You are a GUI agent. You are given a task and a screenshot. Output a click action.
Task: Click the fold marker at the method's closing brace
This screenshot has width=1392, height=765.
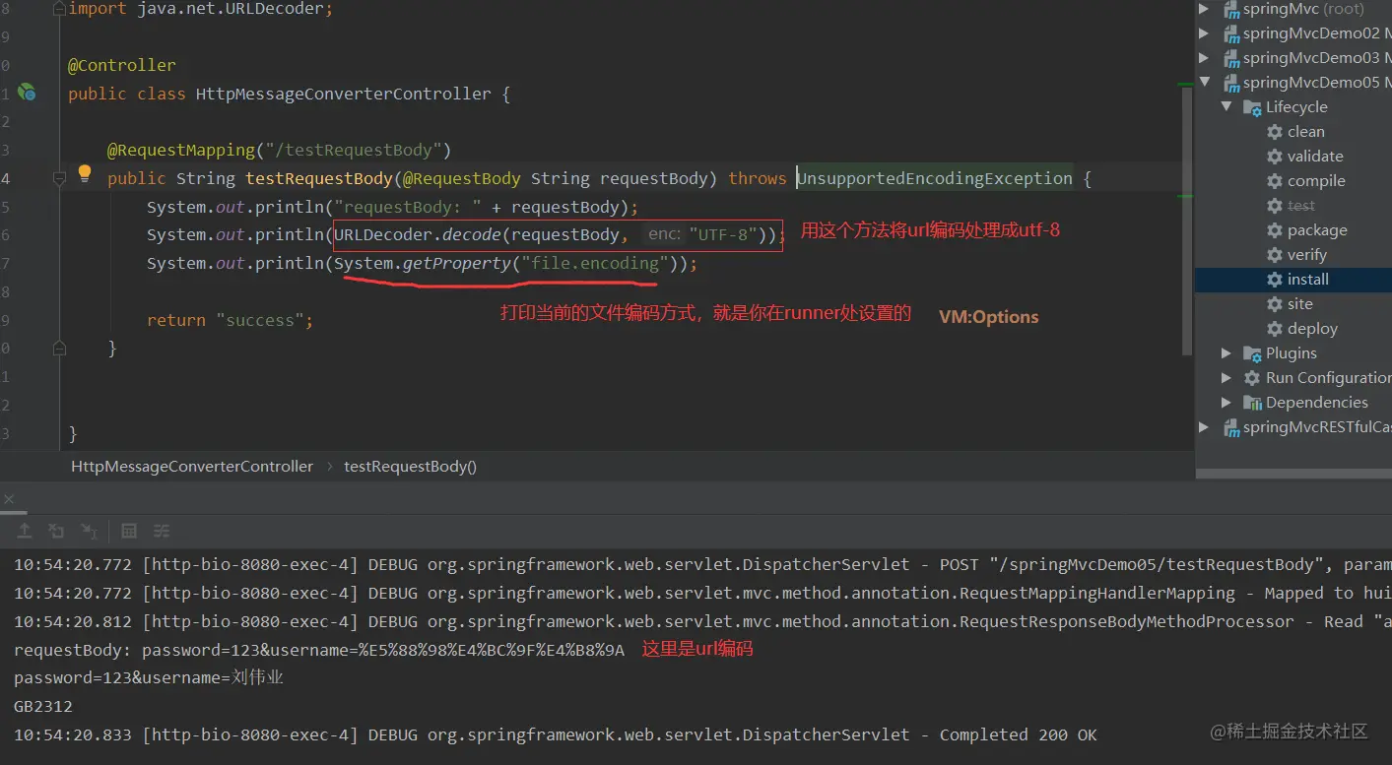click(58, 348)
